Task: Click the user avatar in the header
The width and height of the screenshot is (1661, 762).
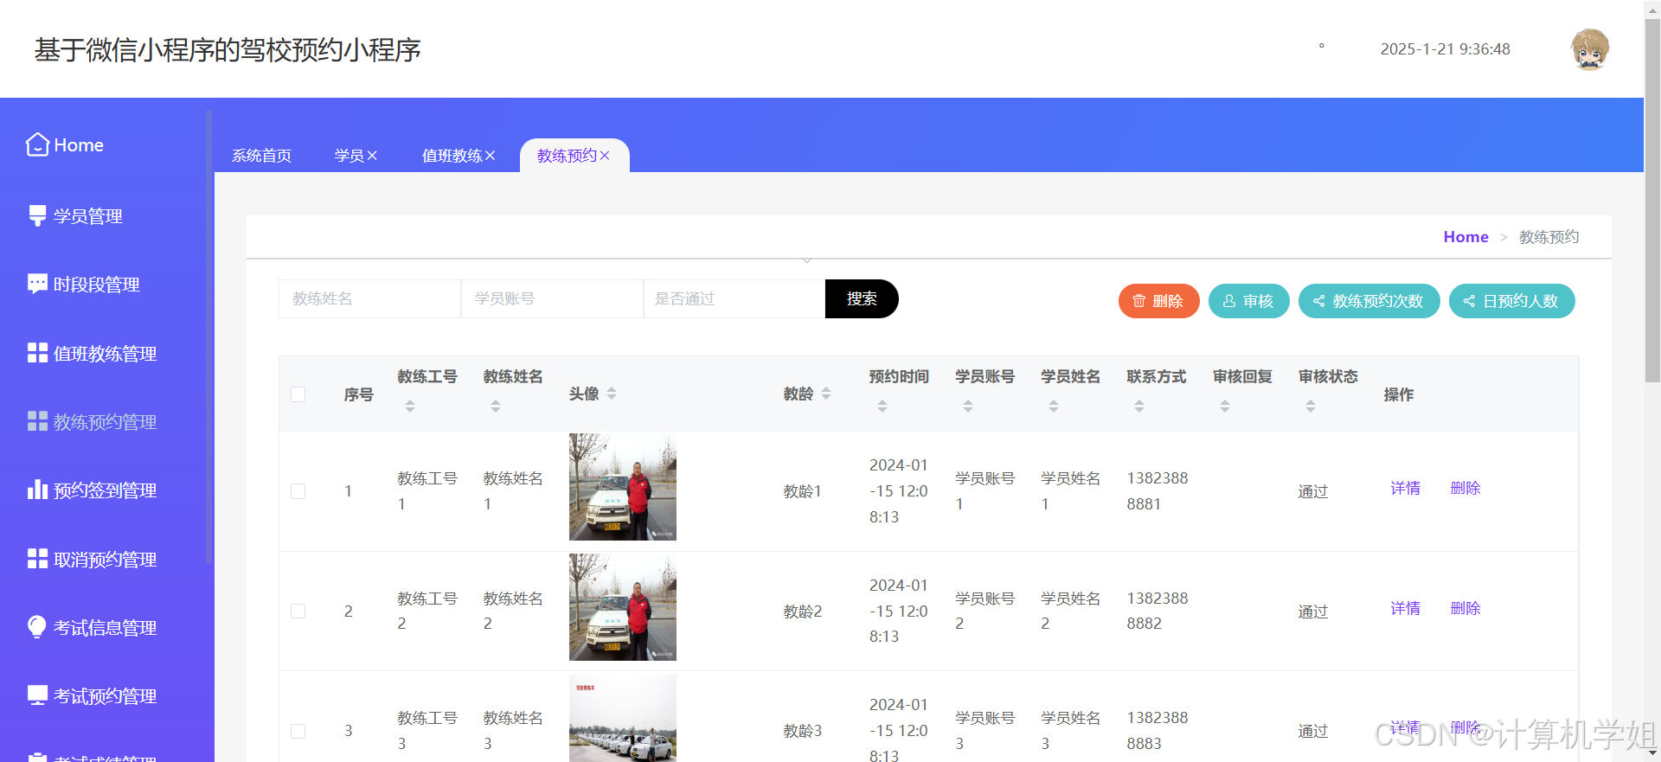Action: tap(1590, 49)
